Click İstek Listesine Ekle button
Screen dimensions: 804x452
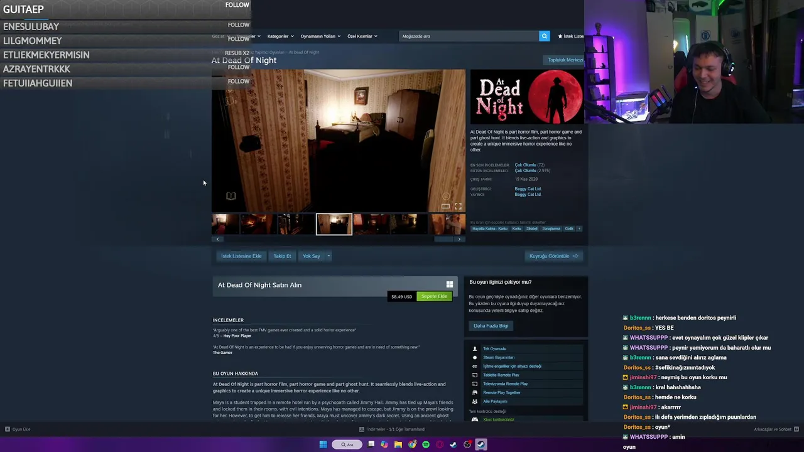pyautogui.click(x=241, y=256)
